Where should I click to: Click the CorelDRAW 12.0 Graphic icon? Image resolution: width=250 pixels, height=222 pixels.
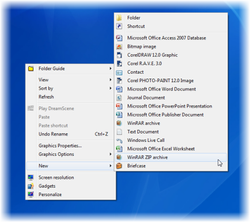119,55
